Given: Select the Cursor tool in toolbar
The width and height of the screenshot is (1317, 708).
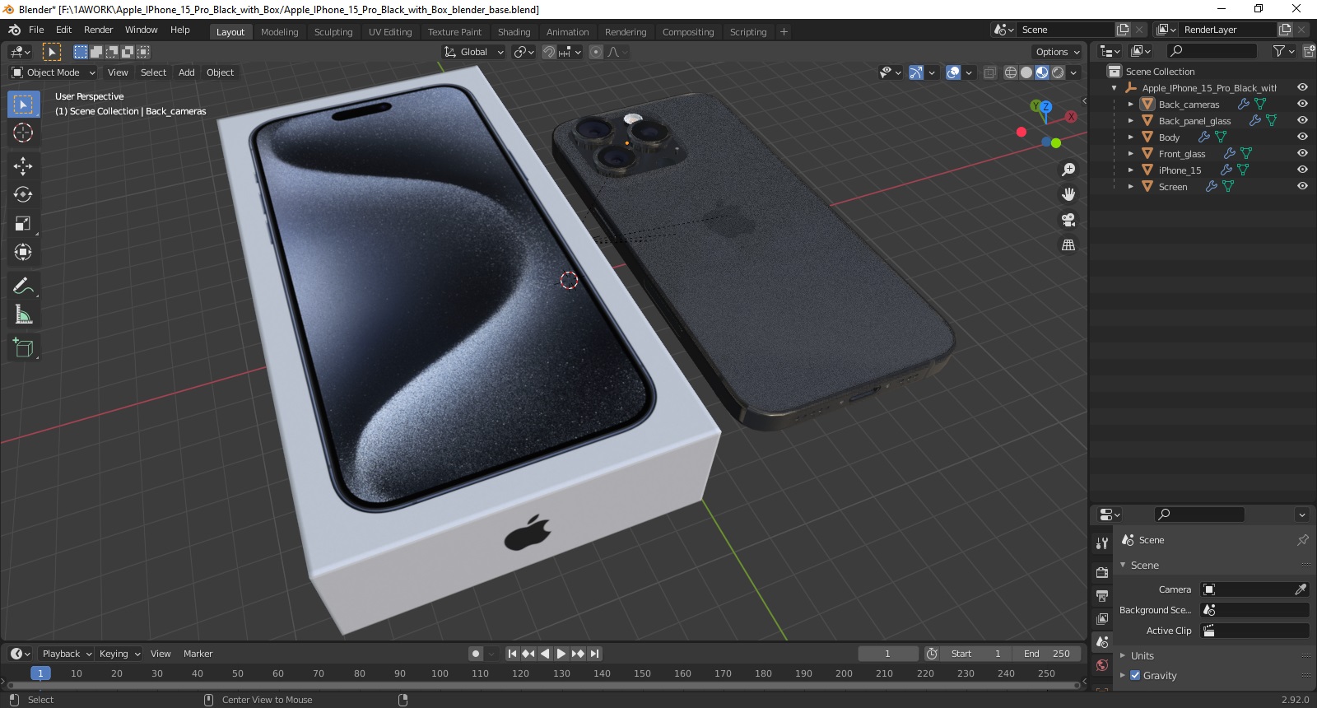Looking at the screenshot, I should click(23, 133).
